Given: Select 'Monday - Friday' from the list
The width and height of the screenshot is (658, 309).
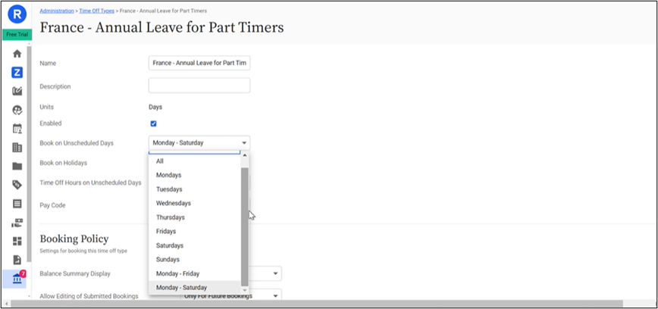Looking at the screenshot, I should click(179, 273).
